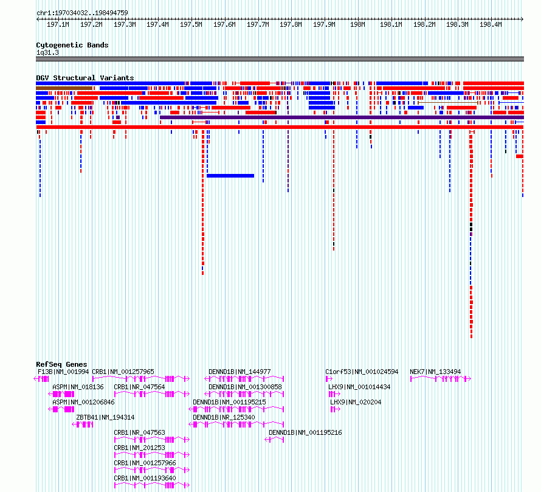Select the C1orf53|NM_001024594 label

pyautogui.click(x=362, y=372)
